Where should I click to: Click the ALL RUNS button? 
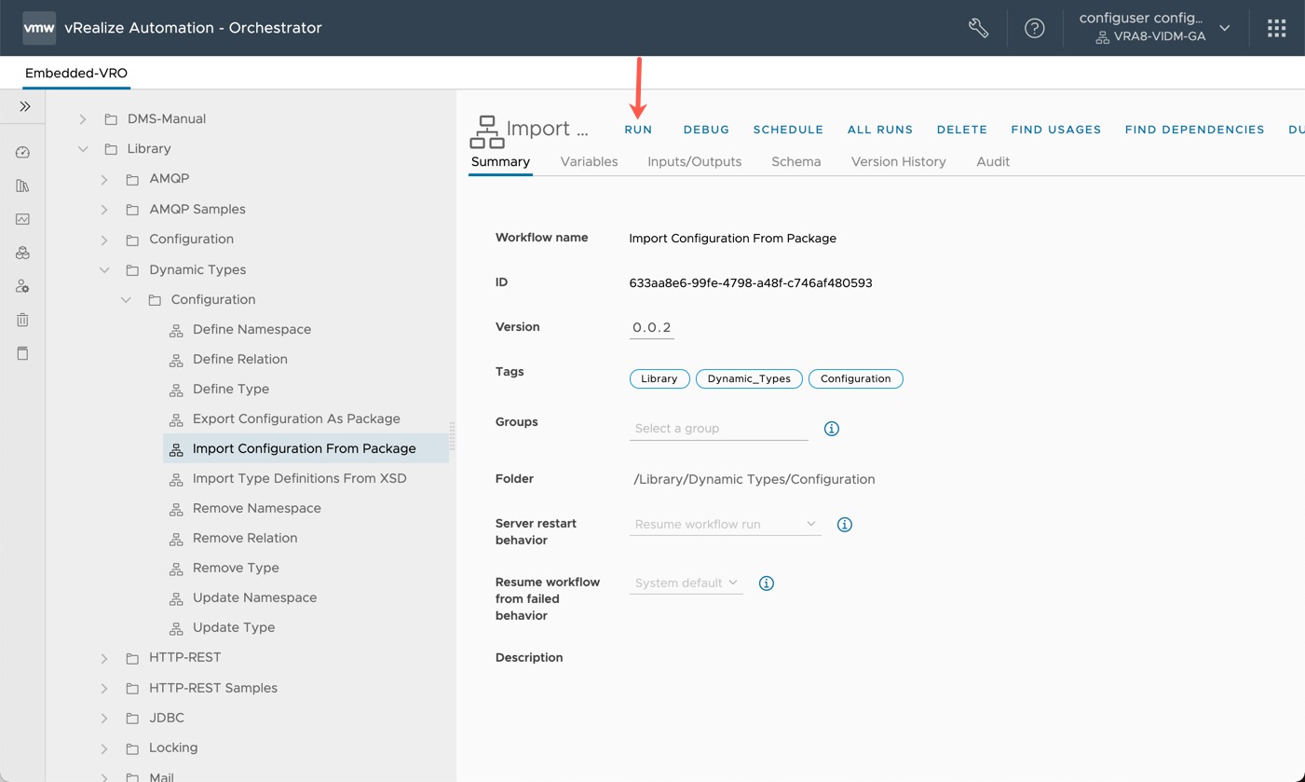coord(880,130)
